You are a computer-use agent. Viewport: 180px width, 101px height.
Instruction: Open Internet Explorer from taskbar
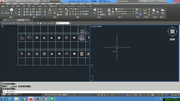(10, 99)
